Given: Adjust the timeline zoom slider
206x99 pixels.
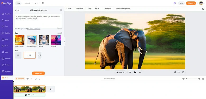Looking at the screenshot, I should pyautogui.click(x=191, y=79).
